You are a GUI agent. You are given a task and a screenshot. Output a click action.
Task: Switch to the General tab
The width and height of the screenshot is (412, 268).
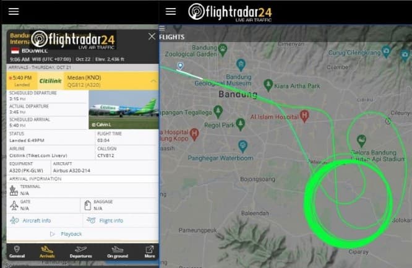[x=17, y=252]
